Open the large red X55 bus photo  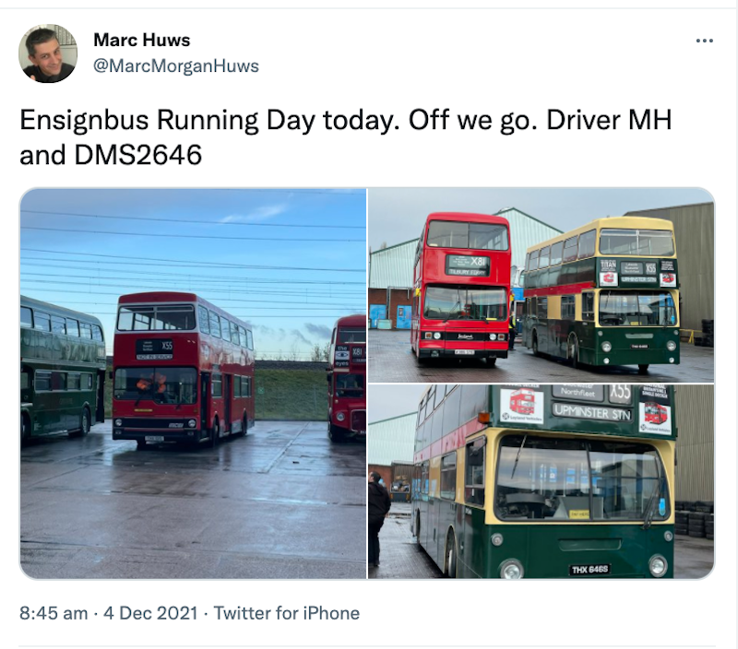193,383
